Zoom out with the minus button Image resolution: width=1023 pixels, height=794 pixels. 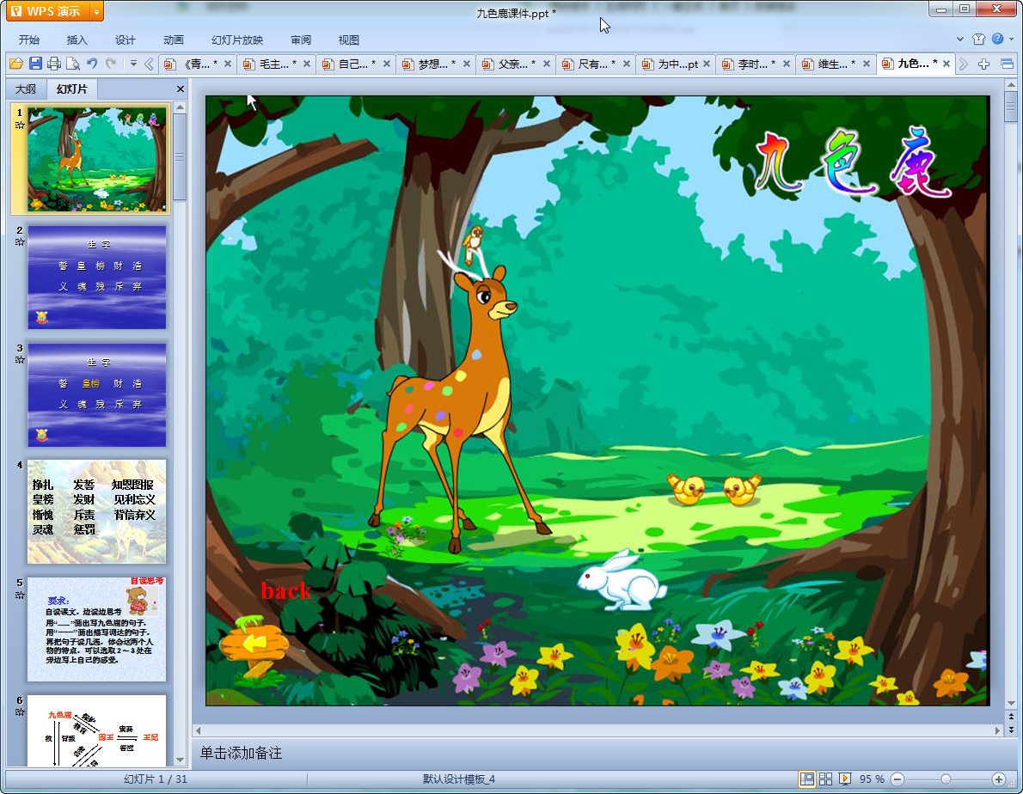coord(897,779)
